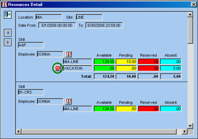Open B1-CRS employee DONNA calendar icon
This screenshot has height=139, width=198.
68,101
